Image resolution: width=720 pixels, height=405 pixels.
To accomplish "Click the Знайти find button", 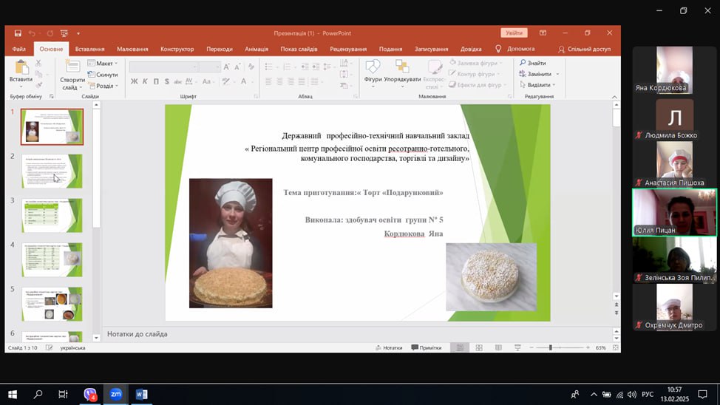I will coord(534,63).
